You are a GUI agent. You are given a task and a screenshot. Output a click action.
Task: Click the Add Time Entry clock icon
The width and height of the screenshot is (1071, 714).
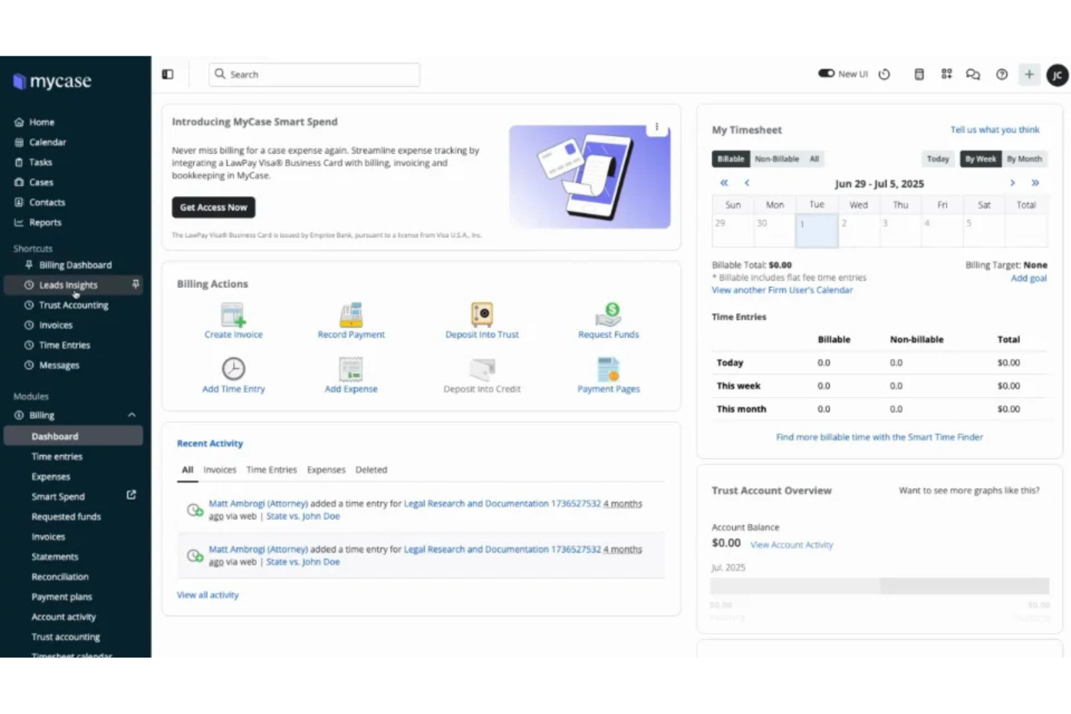pyautogui.click(x=233, y=369)
